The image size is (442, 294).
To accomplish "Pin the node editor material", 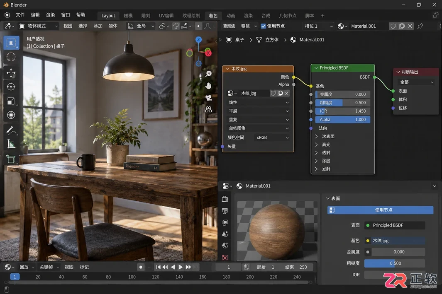I will (x=420, y=26).
